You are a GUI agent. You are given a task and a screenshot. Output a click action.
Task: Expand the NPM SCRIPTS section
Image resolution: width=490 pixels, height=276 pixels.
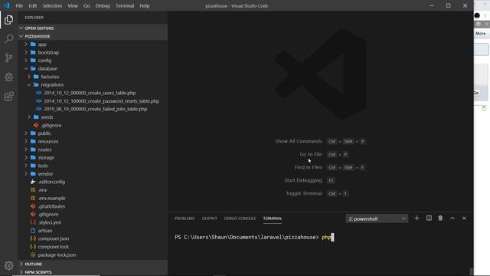[x=93, y=272]
